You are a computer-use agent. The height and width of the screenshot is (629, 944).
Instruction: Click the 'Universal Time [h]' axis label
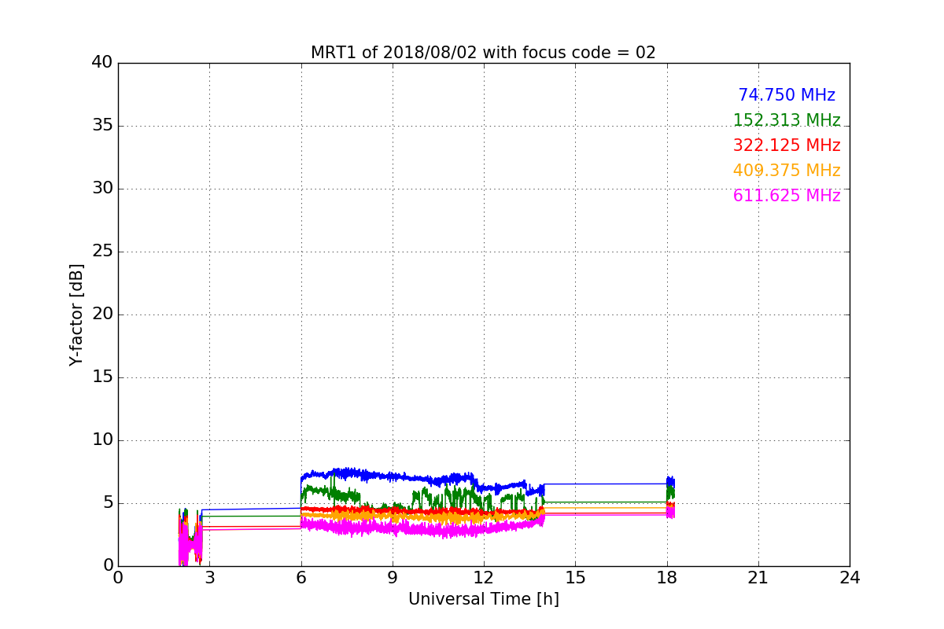pos(484,599)
